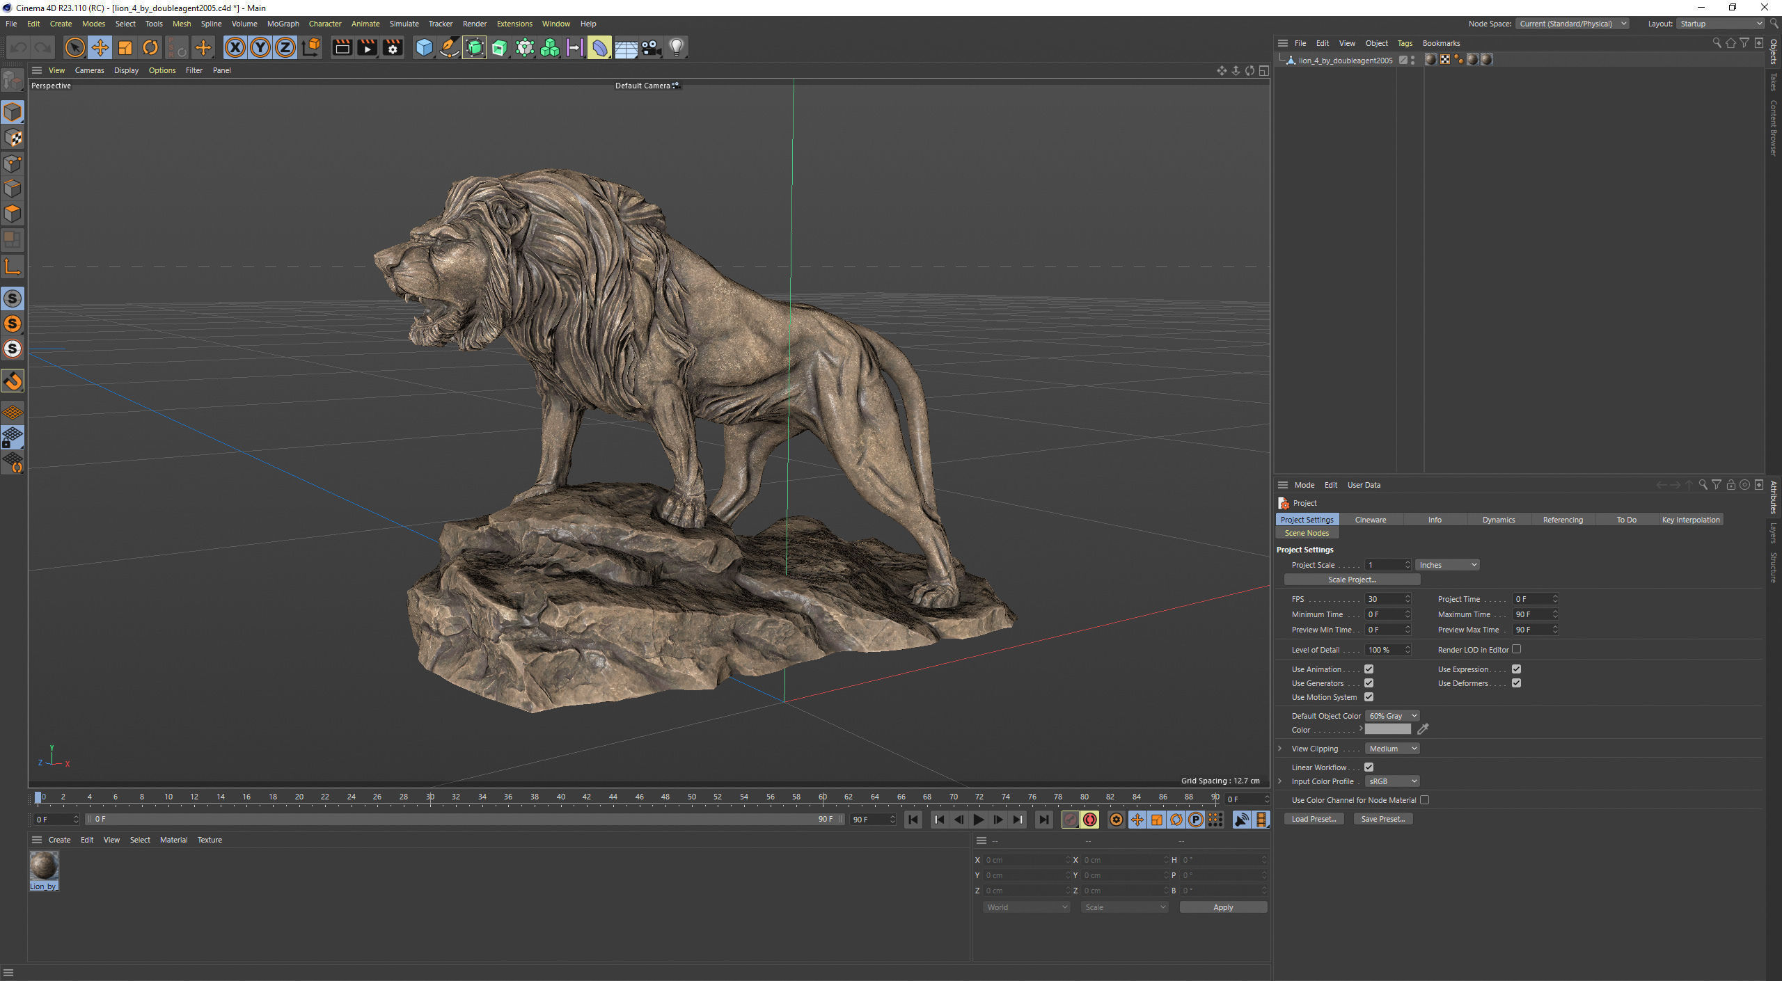Switch to Texture mode
This screenshot has width=1782, height=981.
(x=13, y=138)
